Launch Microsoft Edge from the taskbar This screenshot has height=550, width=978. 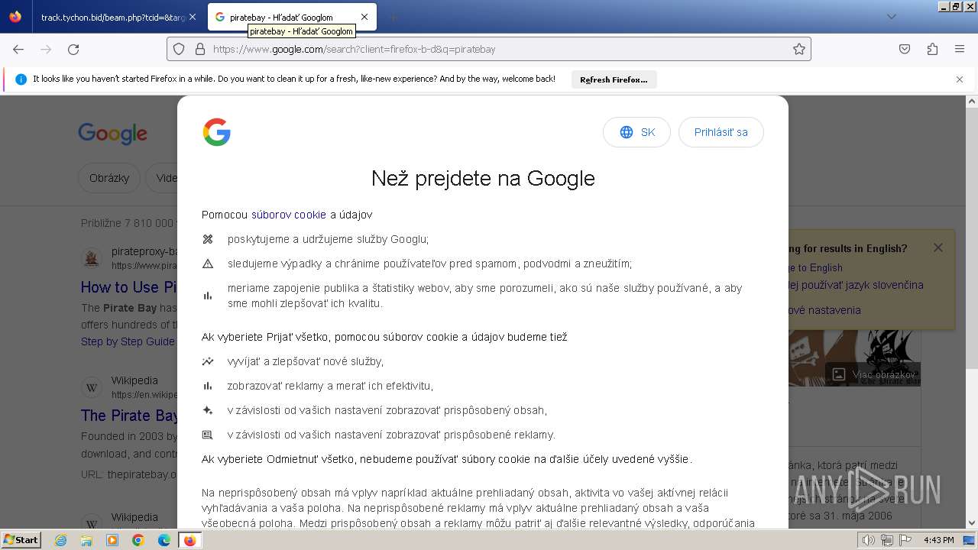[164, 540]
